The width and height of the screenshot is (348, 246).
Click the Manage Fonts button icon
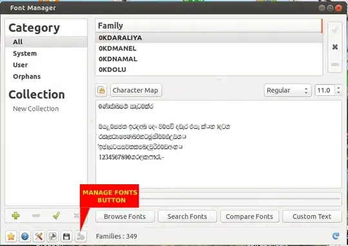[81, 236]
